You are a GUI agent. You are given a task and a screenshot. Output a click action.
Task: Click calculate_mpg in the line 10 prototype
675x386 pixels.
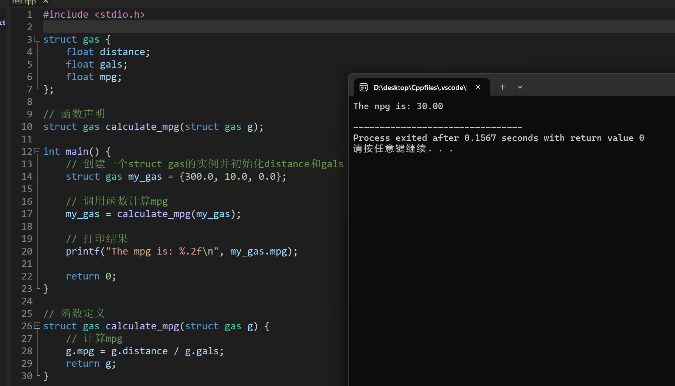coord(142,127)
